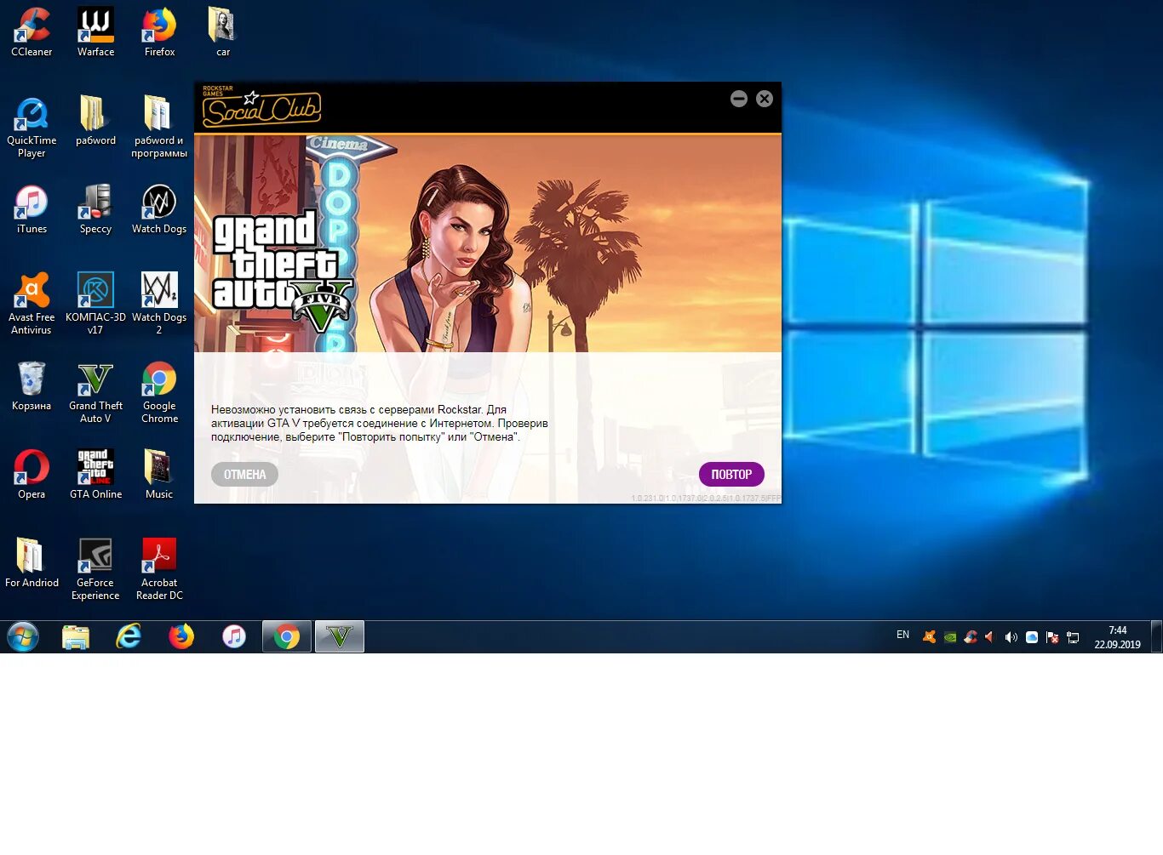Open the GTA Online desktop shortcut
The height and width of the screenshot is (855, 1163).
pyautogui.click(x=95, y=475)
